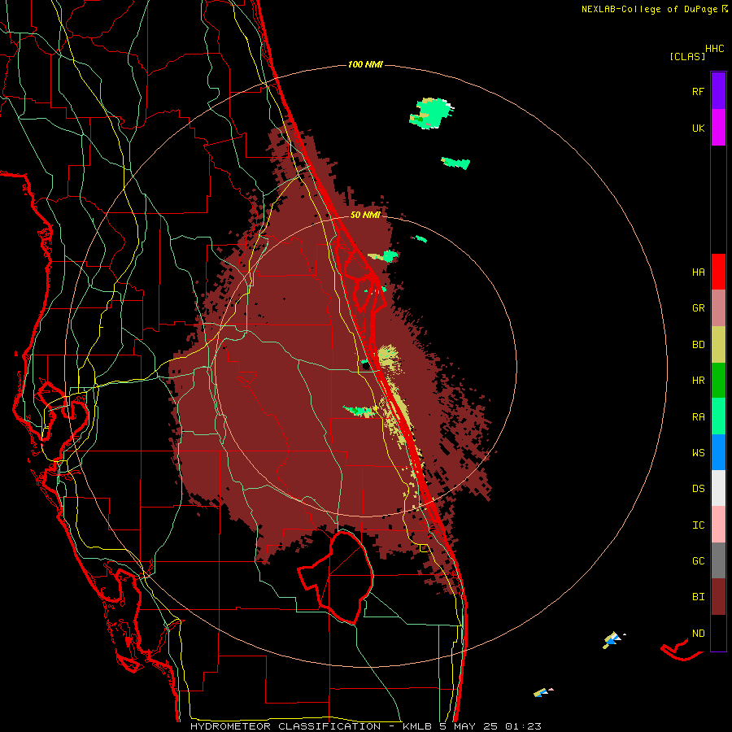The height and width of the screenshot is (732, 732).
Task: Click the Hydrometeor Classification KMLB timestamp caption
Action: (365, 726)
